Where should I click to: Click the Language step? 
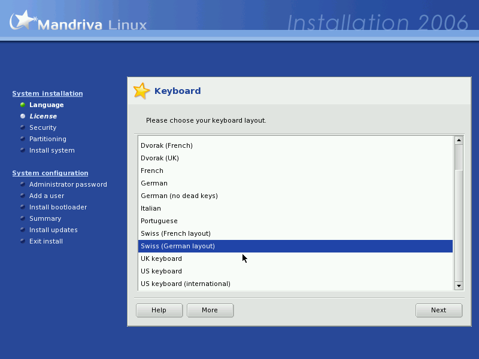pos(47,105)
